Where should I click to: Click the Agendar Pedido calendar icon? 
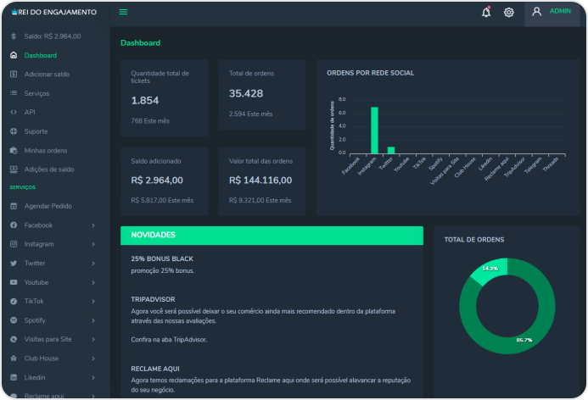point(14,206)
